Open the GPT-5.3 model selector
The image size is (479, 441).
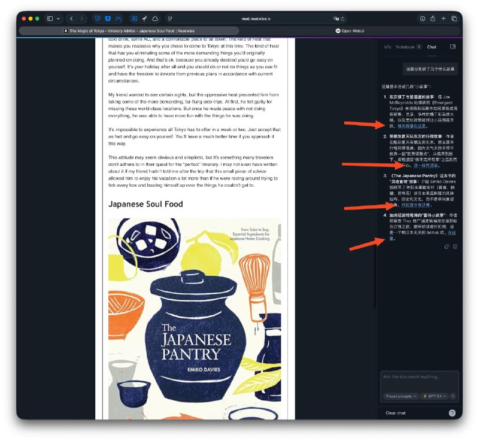point(434,396)
